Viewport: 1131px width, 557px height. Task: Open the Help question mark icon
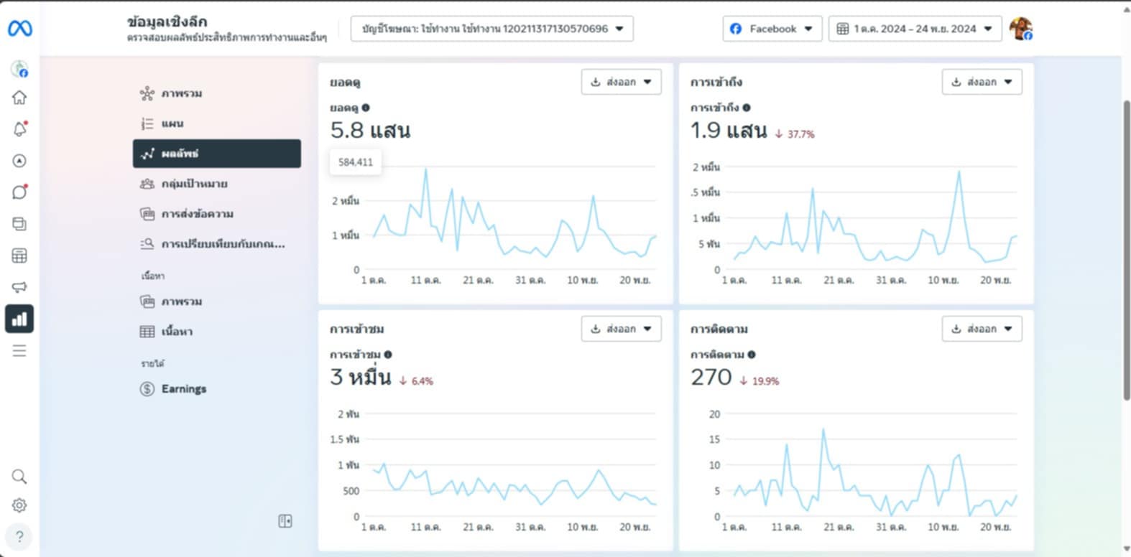[19, 536]
